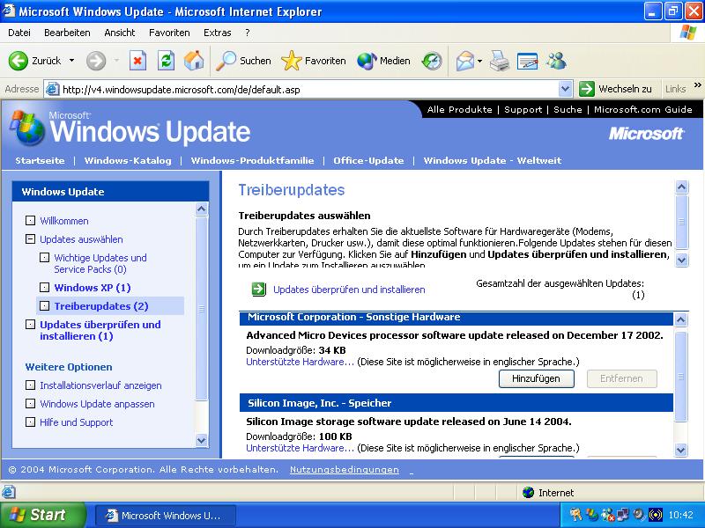Click the Office-Update navigation link
Screen dimensions: 705x528
point(368,160)
